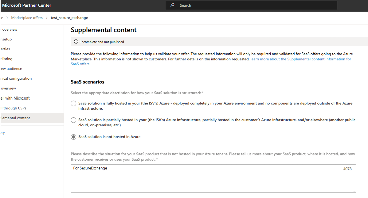Open the Technical configuration section

[16, 78]
